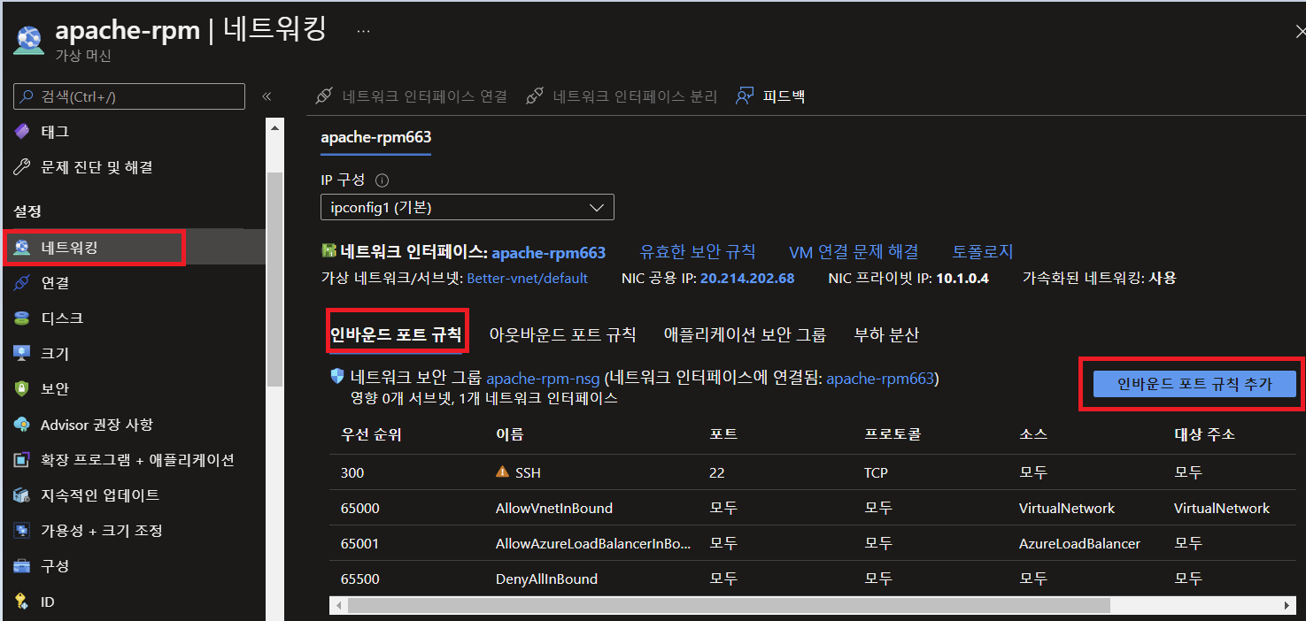Click the sidebar vertical scrollbar thumb
The width and height of the screenshot is (1306, 621).
coord(274,280)
